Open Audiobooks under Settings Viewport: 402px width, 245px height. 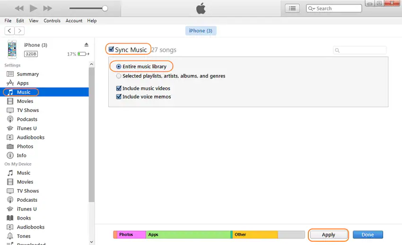point(44,137)
